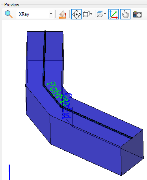Click the shaded cube view icon
Image resolution: width=147 pixels, height=180 pixels.
[100, 14]
